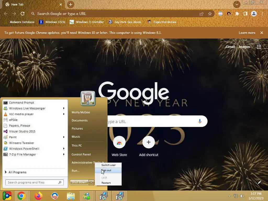
Task: Open Firefox from the taskbar
Action: pyautogui.click(x=38, y=196)
